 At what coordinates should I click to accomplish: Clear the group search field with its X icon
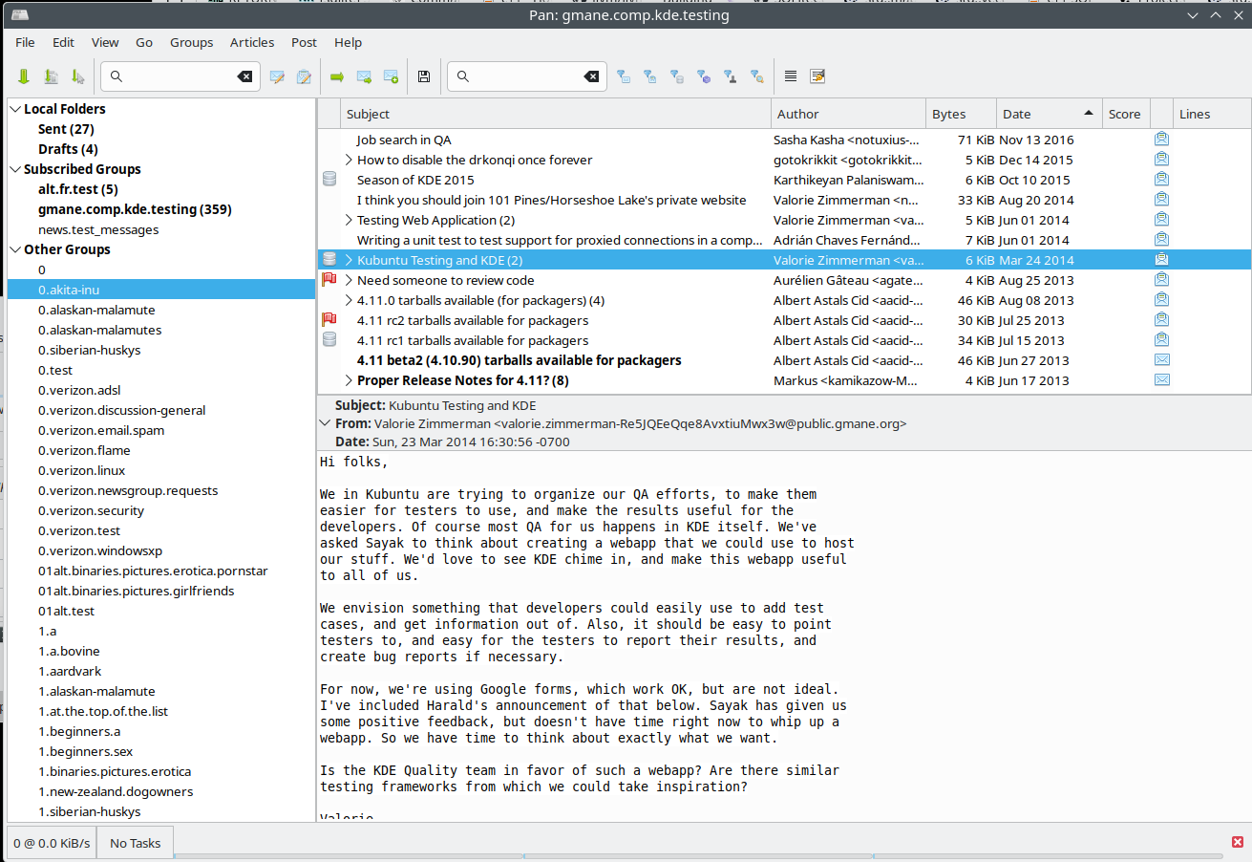[244, 76]
